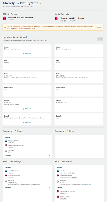Click GEDCOM person Eleanor Natalie Loitman avatar
Image resolution: width=107 pixels, height=202 pixels.
tap(4, 18)
